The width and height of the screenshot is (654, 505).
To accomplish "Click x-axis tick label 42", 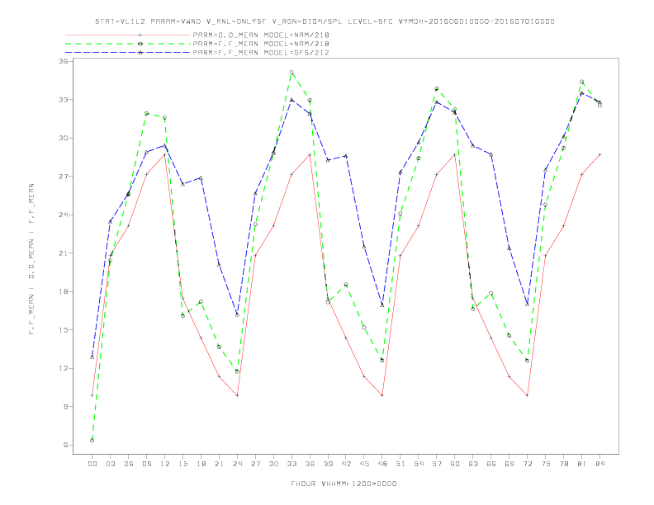I will tap(346, 464).
